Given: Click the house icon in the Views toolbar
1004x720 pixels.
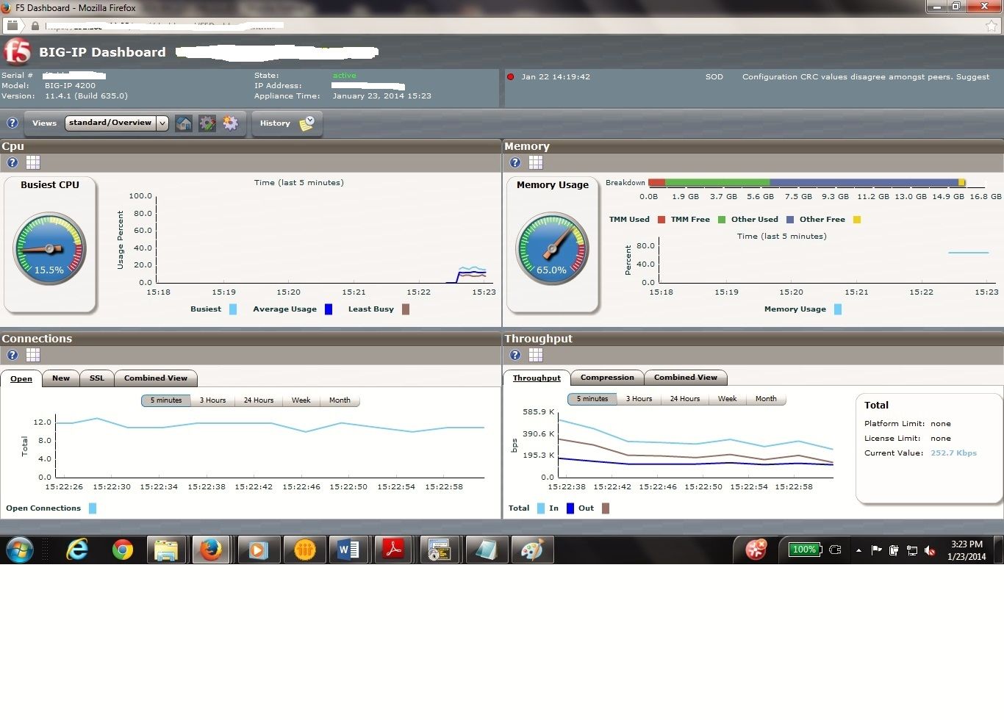Looking at the screenshot, I should (184, 123).
